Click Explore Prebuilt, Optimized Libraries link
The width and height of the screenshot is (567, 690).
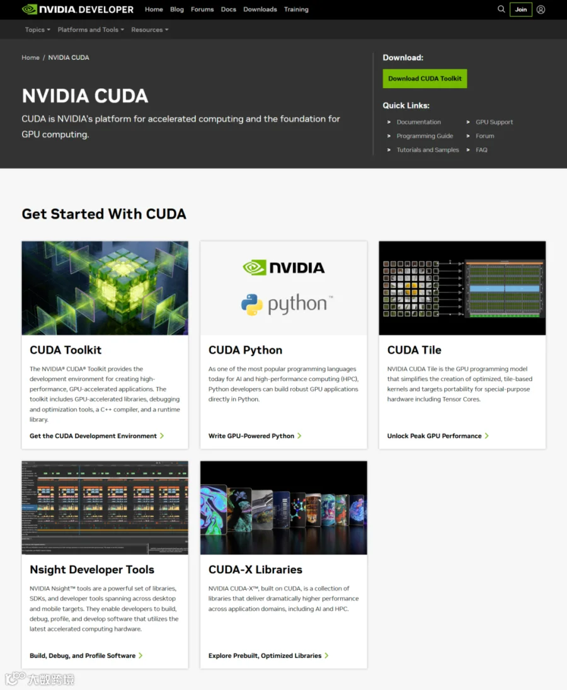(265, 656)
